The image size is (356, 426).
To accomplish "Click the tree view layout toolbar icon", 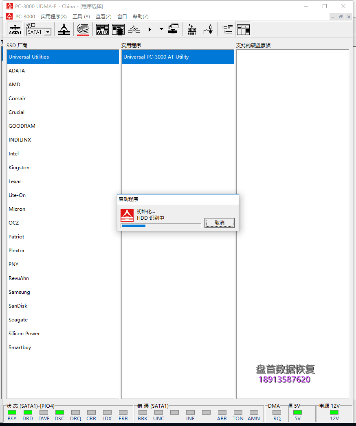I will [x=227, y=29].
